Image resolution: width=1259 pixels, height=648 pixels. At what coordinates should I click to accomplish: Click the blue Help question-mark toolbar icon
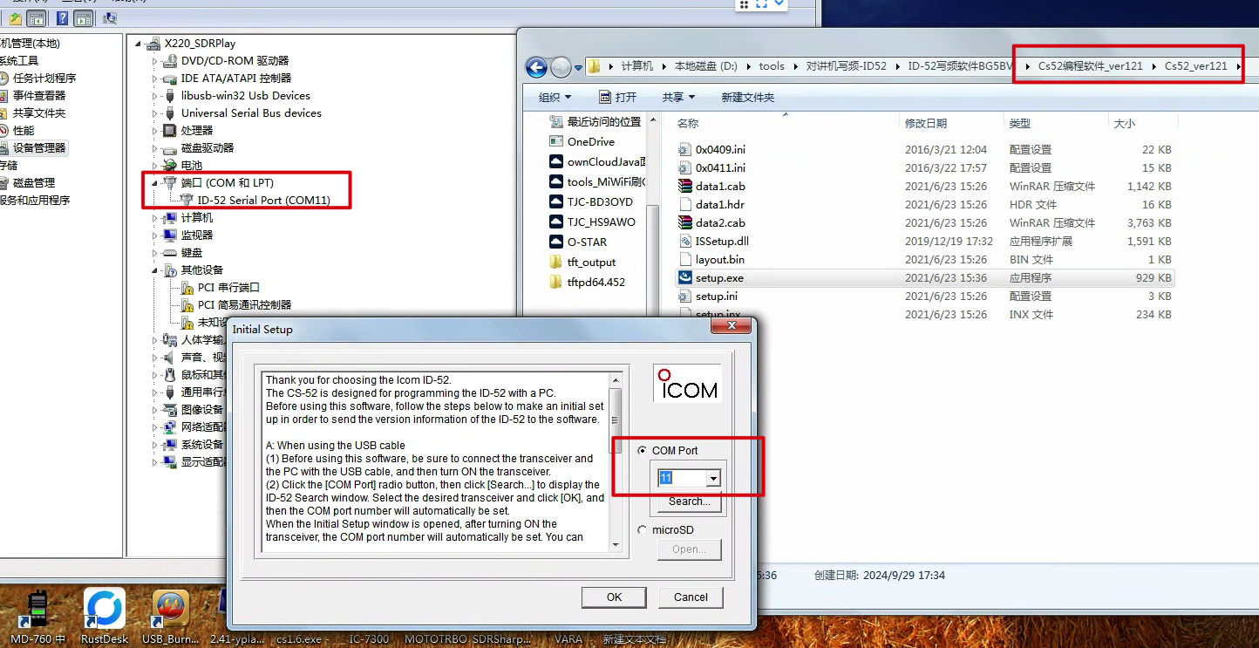click(x=62, y=18)
